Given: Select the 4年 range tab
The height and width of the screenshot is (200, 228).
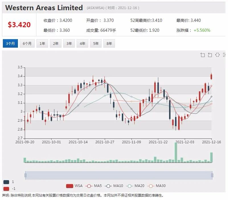Looking at the screenshot, I should pos(83,43).
